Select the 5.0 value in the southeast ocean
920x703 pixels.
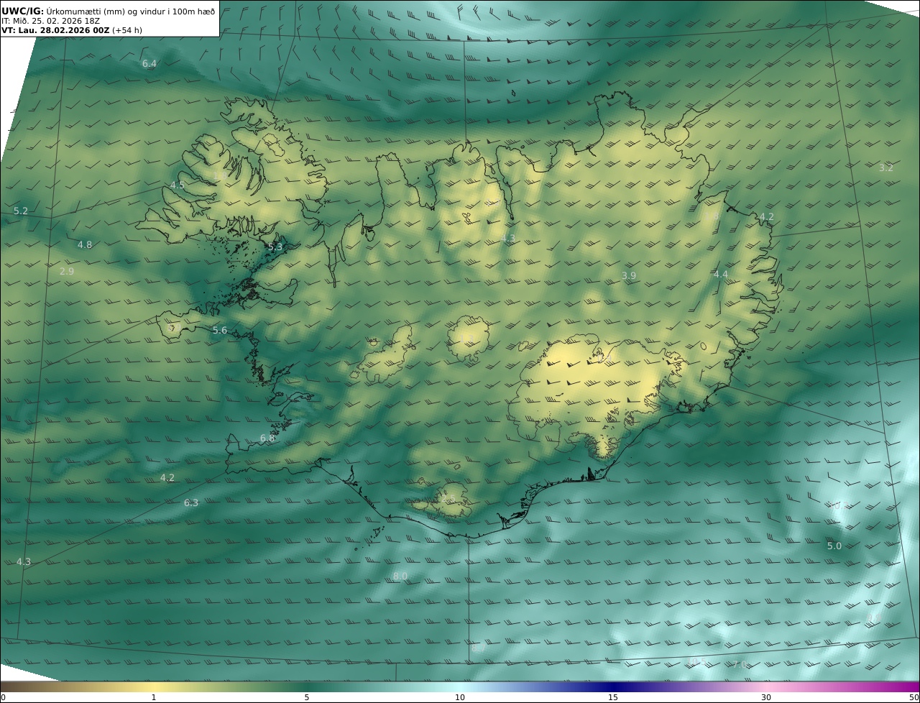coord(834,546)
